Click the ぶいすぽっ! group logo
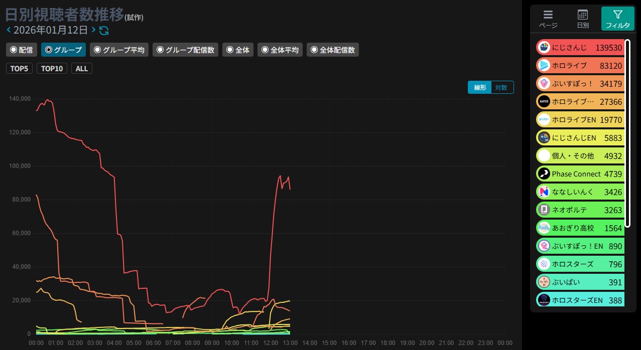 click(544, 84)
